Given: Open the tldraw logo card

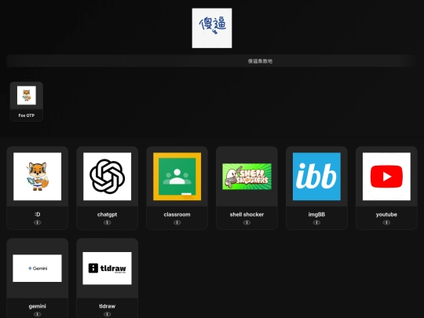Looking at the screenshot, I should coord(107,268).
